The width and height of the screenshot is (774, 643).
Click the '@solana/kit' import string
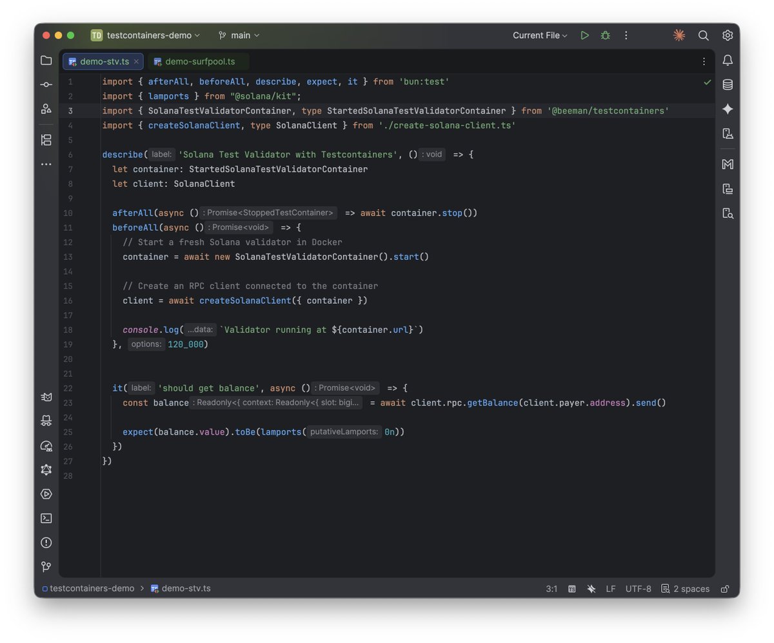pos(263,97)
